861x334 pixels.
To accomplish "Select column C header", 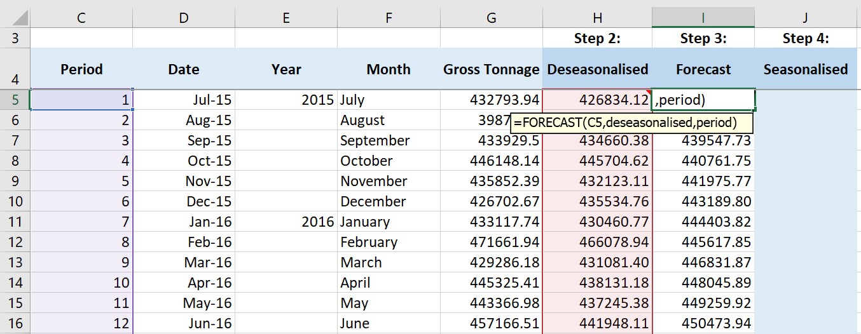I will tap(81, 18).
